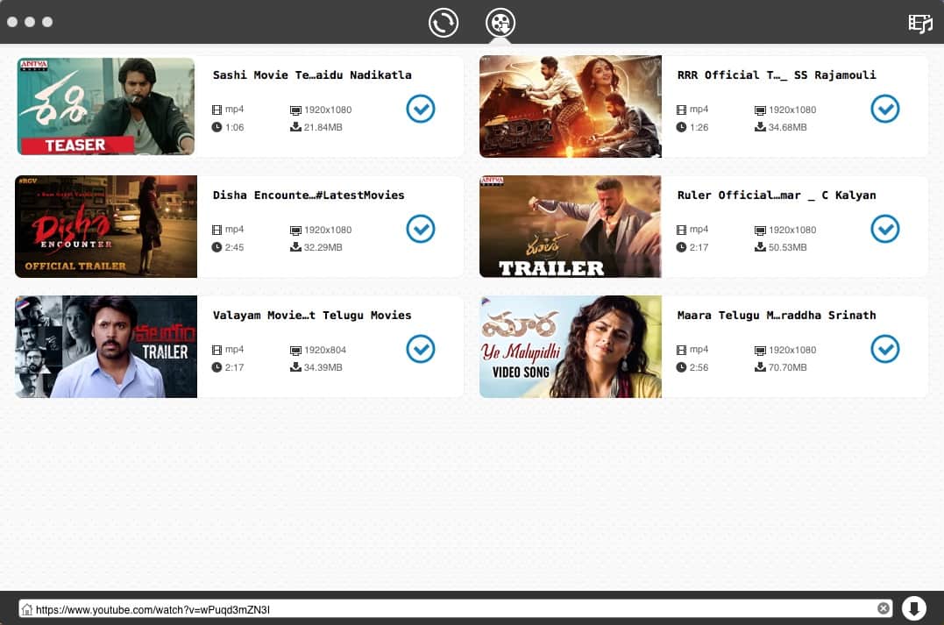Select title 'Sashi Movie Te…aidu Nadikatla'
Image resolution: width=944 pixels, height=625 pixels.
(312, 75)
